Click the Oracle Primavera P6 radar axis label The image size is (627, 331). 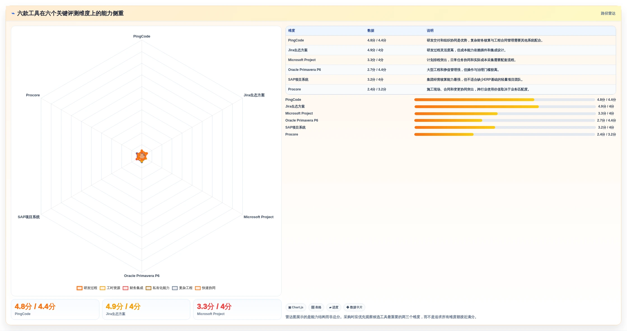click(142, 276)
